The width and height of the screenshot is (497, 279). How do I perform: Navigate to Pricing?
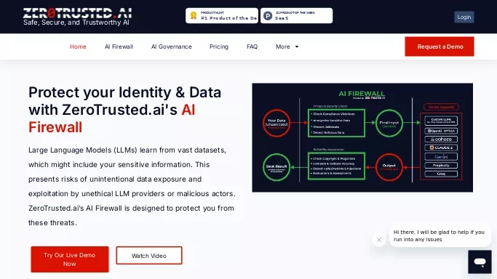coord(219,46)
